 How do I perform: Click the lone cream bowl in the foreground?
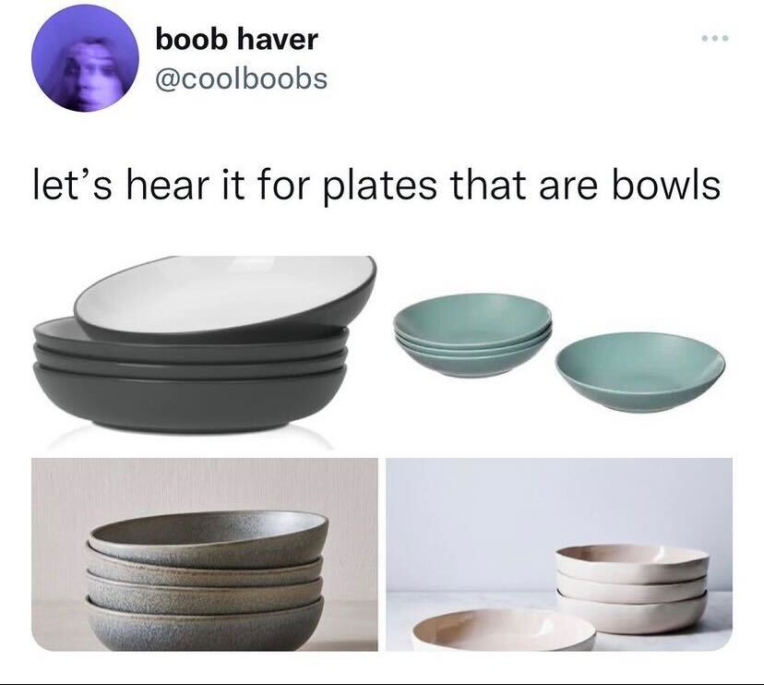point(504,631)
